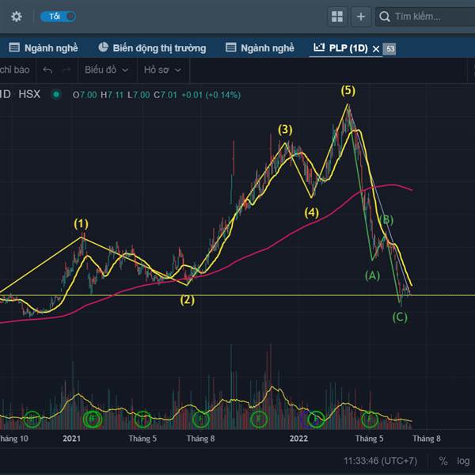Switch to the first Ngành nghề tab
This screenshot has width=475, height=475.
[x=44, y=47]
